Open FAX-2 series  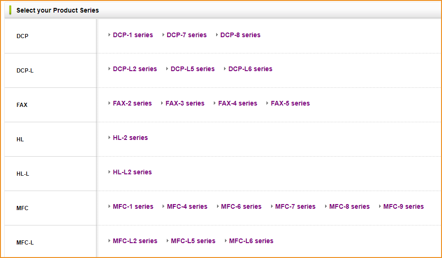pos(132,103)
